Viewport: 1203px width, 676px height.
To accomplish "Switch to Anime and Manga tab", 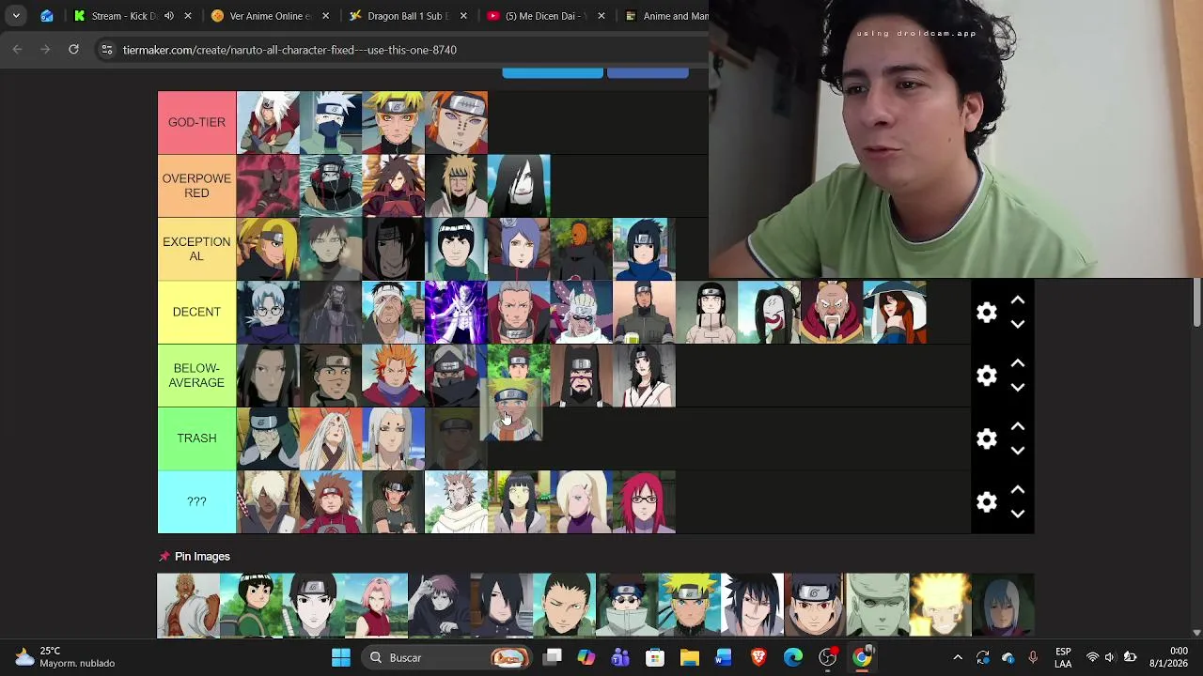I will [665, 16].
